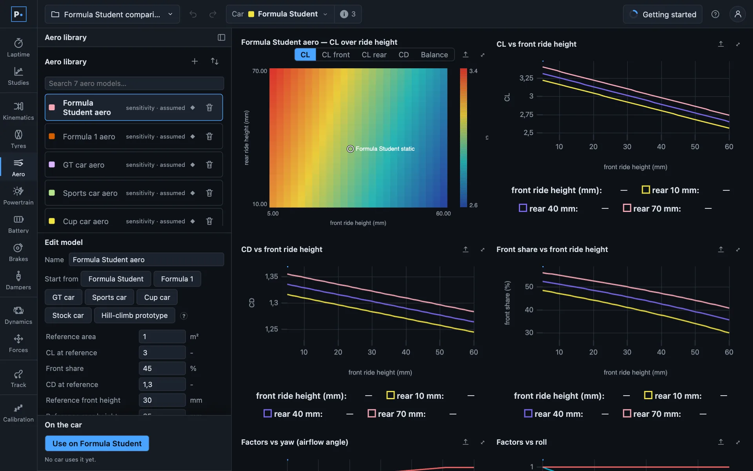Open the Formula Student comparison project dropdown
753x471 pixels.
(x=112, y=14)
